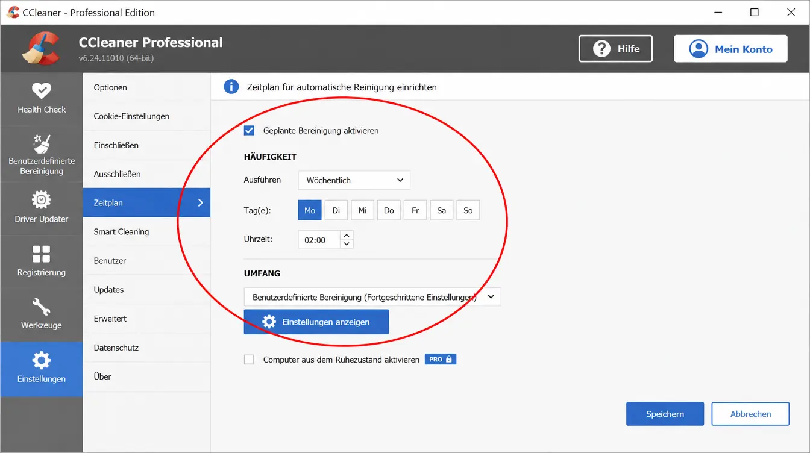The width and height of the screenshot is (810, 453).
Task: Toggle Friday (Fr) day button
Action: (x=415, y=210)
